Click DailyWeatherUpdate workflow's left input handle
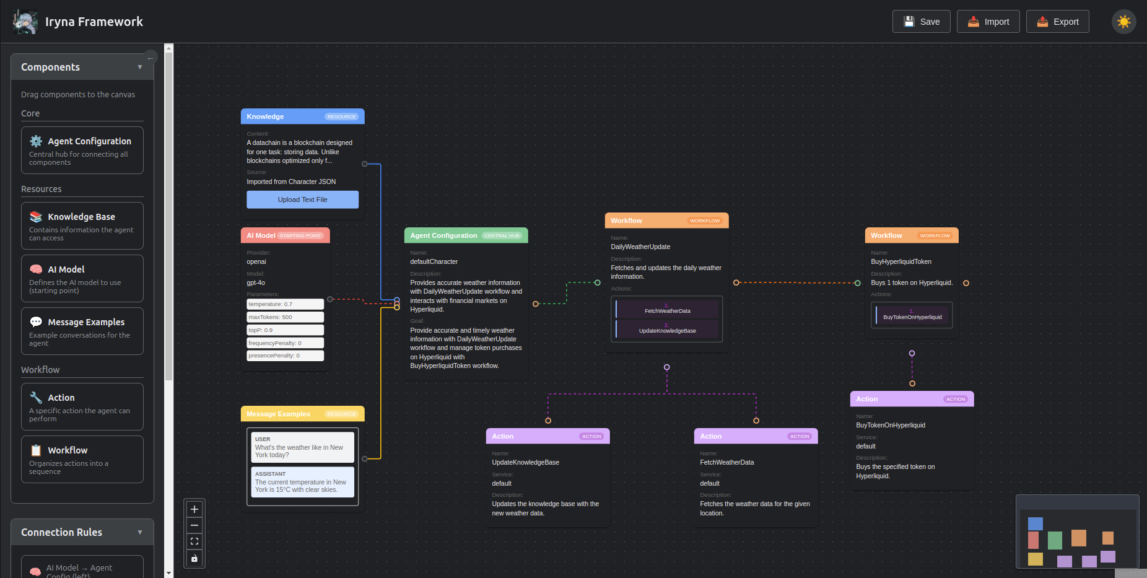 pos(598,282)
